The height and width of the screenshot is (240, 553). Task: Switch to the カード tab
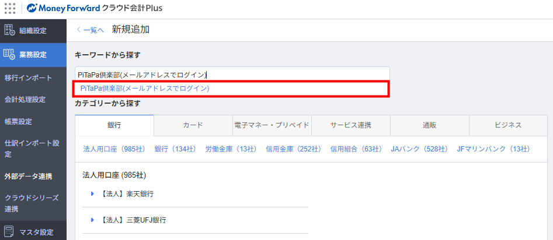pos(193,125)
